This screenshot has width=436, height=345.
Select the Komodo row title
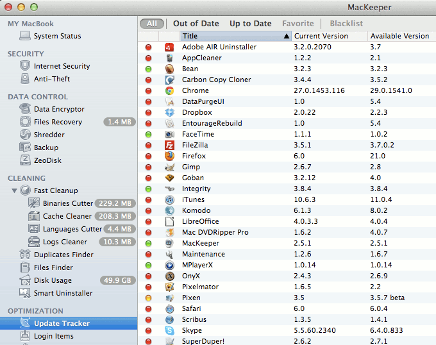click(196, 210)
